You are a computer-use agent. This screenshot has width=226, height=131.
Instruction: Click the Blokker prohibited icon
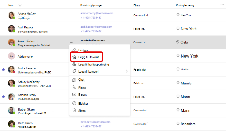74,103
